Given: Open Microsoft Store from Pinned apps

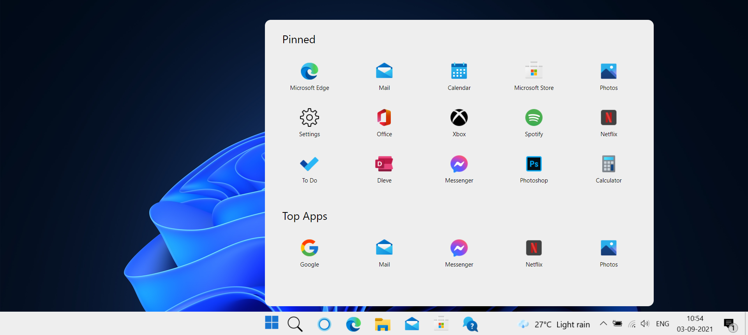Looking at the screenshot, I should point(534,77).
